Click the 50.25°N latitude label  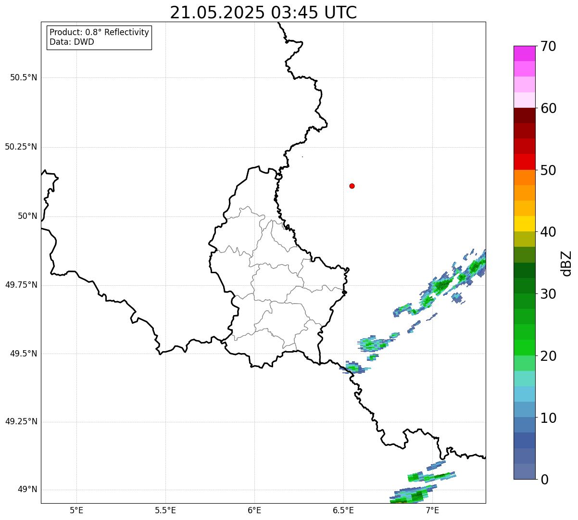pos(21,147)
